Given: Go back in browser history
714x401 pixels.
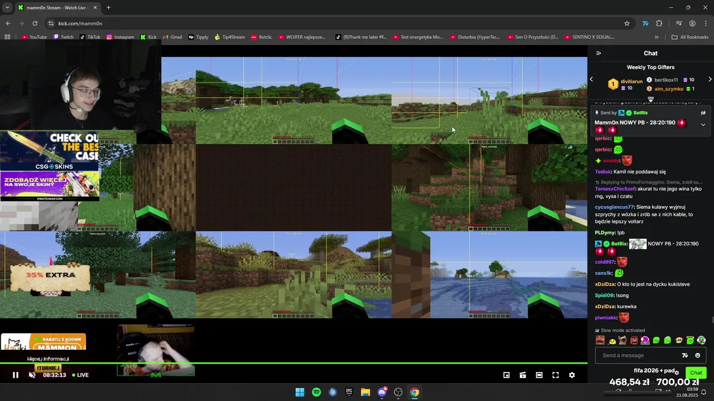Looking at the screenshot, I should coord(8,23).
